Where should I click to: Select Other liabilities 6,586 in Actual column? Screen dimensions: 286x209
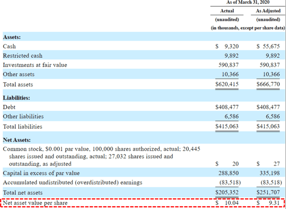(x=231, y=117)
